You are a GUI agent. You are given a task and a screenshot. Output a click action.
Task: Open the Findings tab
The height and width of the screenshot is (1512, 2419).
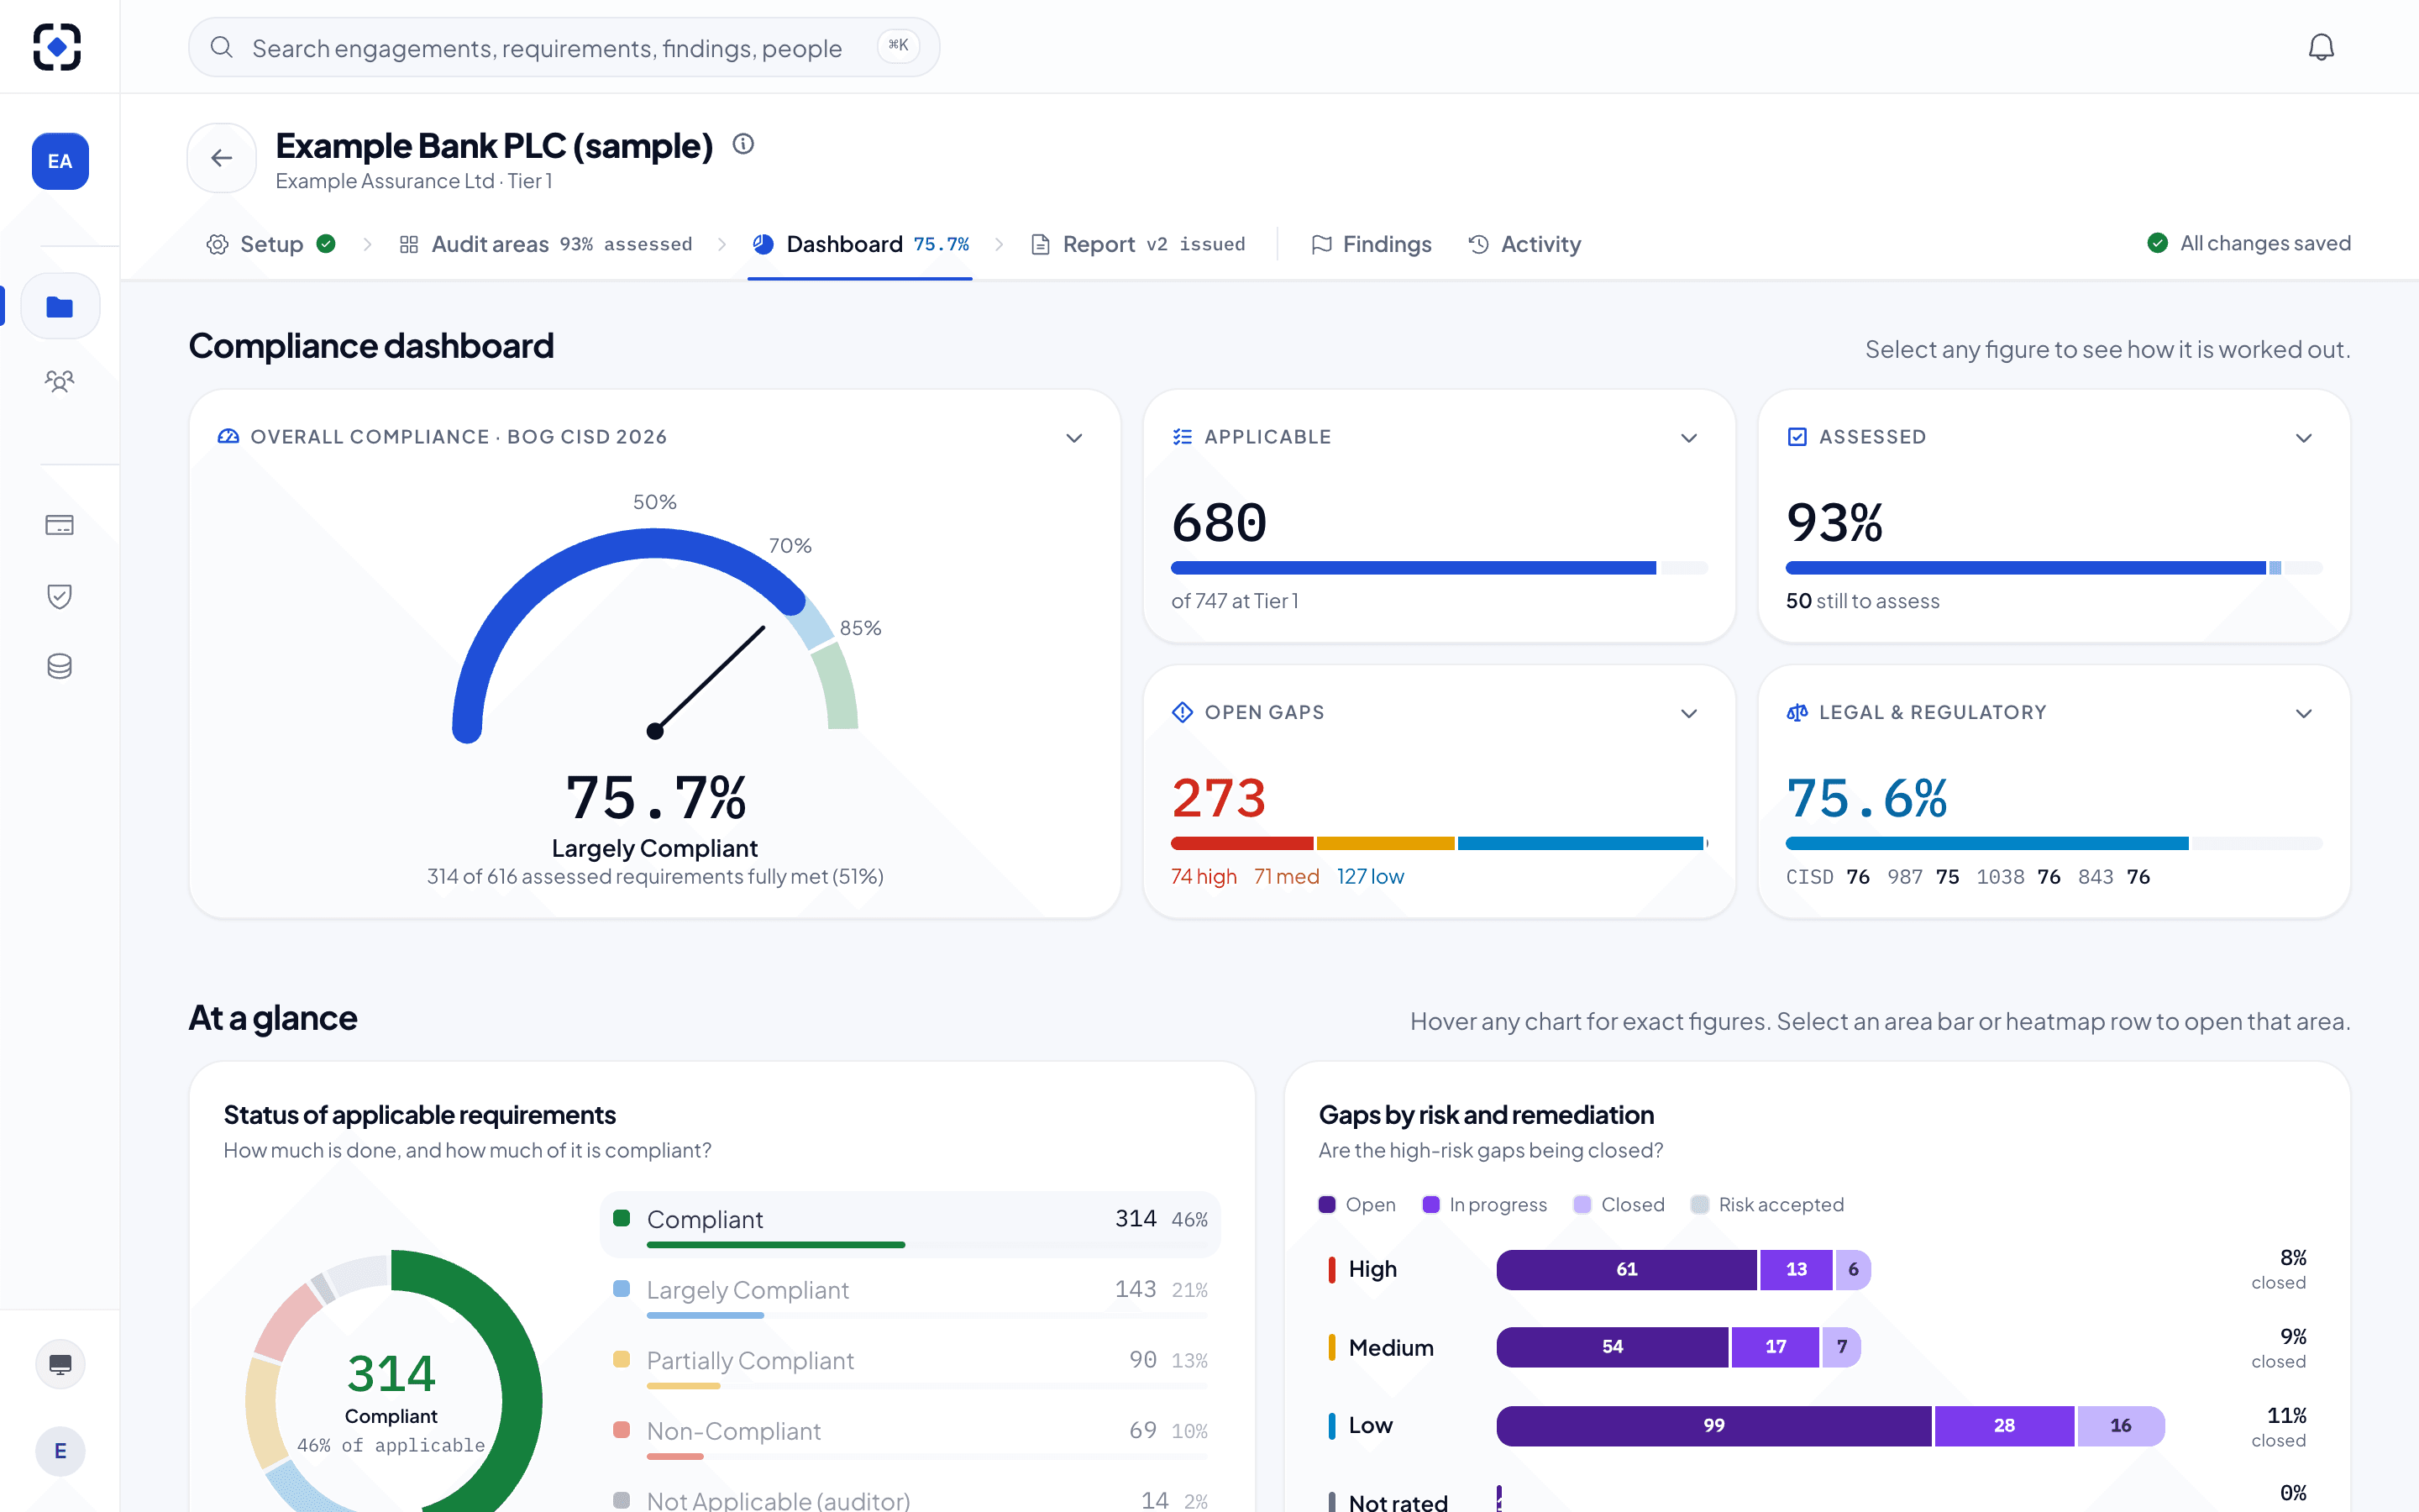point(1372,244)
